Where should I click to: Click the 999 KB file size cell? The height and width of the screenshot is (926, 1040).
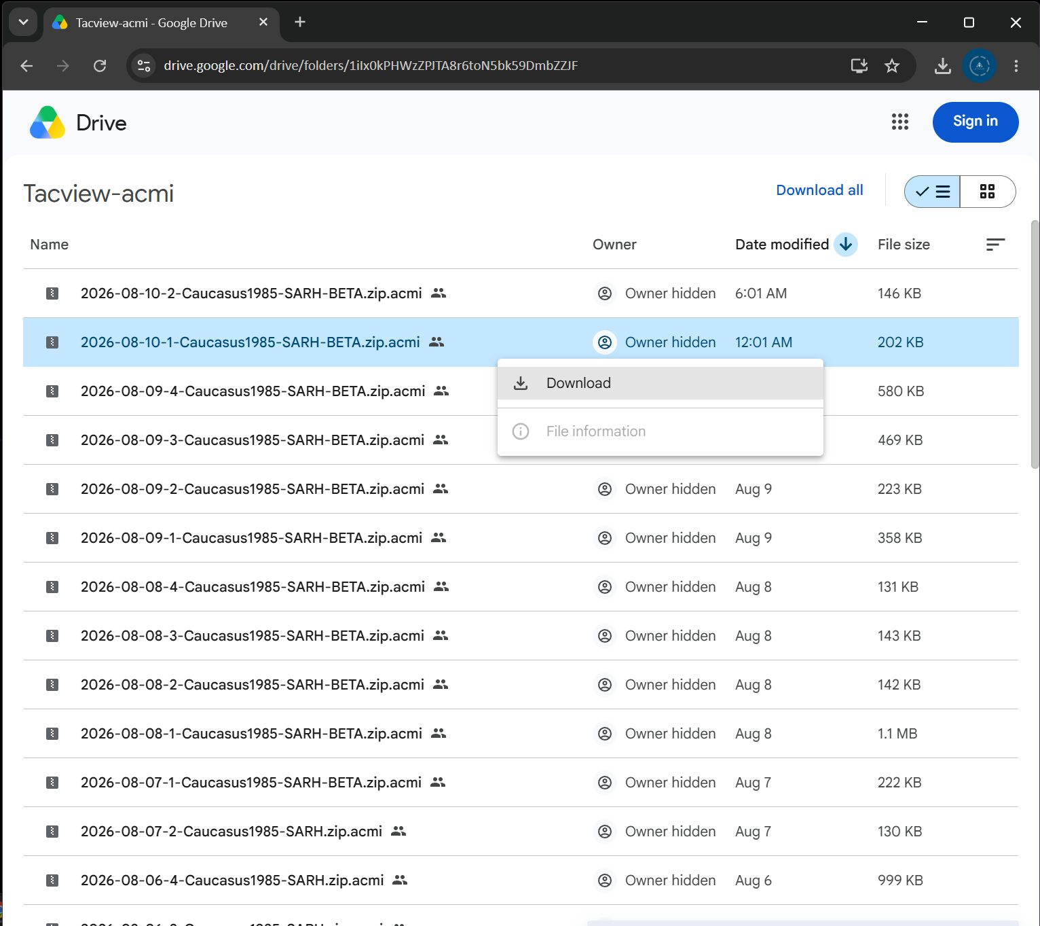900,880
